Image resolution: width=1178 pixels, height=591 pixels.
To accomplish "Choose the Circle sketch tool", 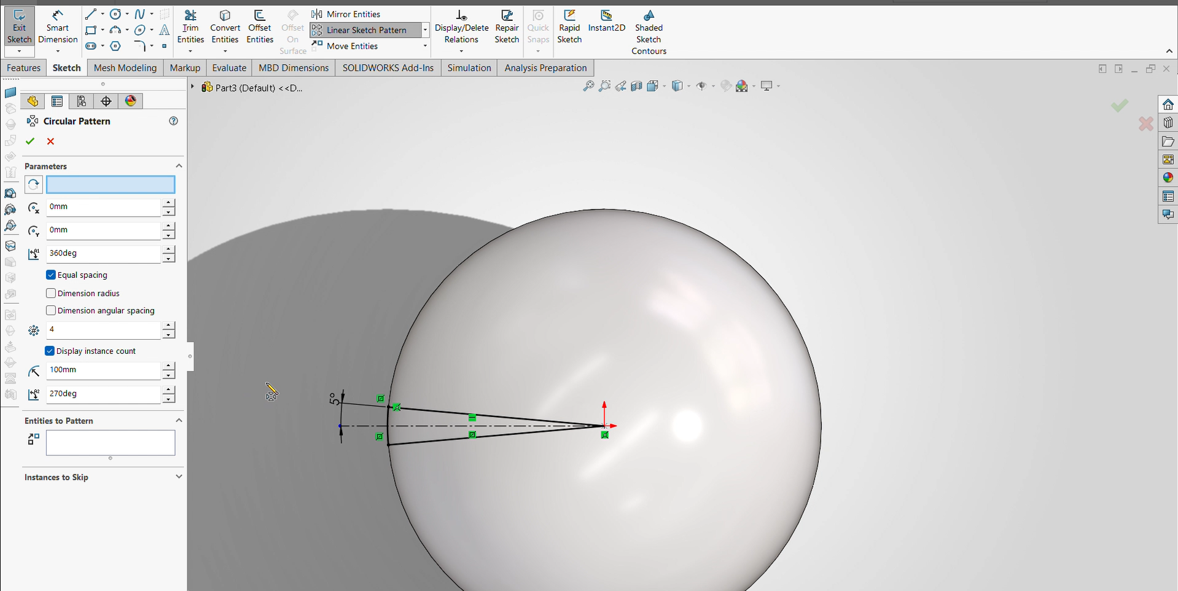I will tap(115, 14).
